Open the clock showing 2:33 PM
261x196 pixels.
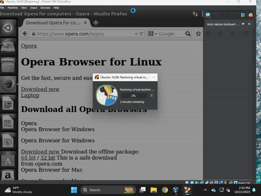tap(242, 190)
